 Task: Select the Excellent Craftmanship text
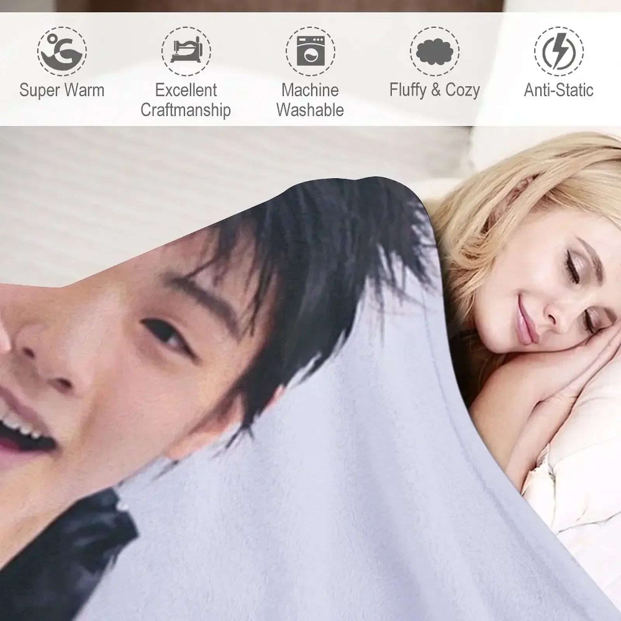click(186, 100)
